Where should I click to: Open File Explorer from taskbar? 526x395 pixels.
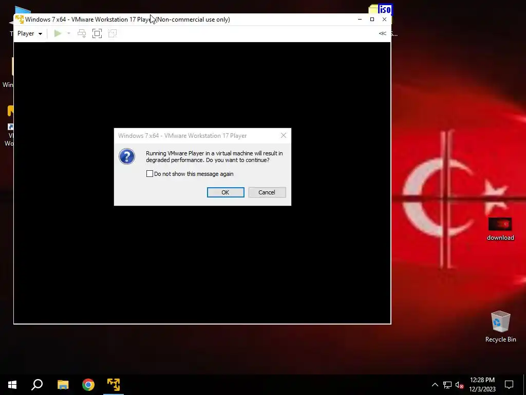(63, 385)
